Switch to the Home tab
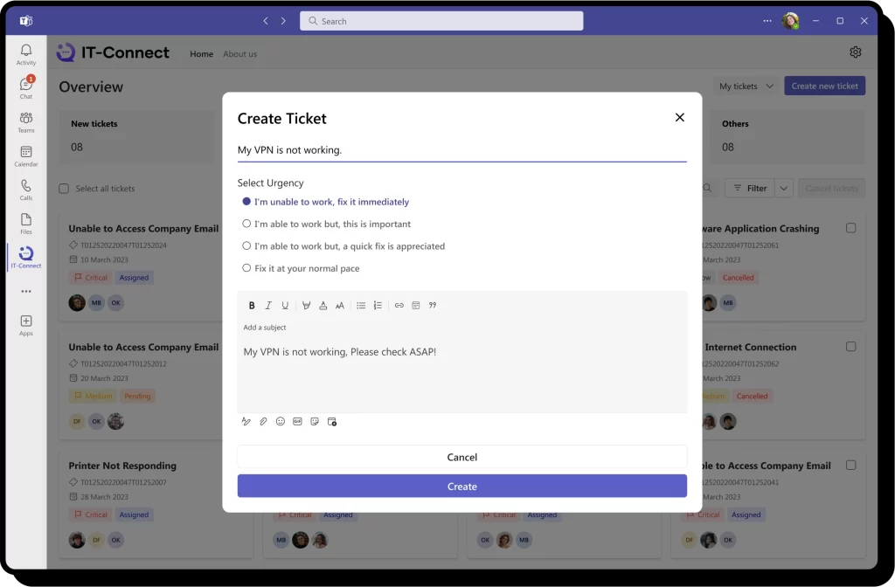This screenshot has width=895, height=587. click(x=202, y=54)
